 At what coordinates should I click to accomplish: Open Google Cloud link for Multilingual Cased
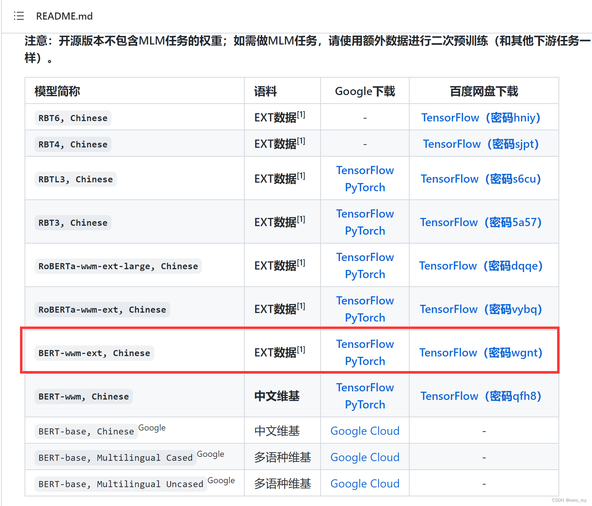[x=365, y=457]
